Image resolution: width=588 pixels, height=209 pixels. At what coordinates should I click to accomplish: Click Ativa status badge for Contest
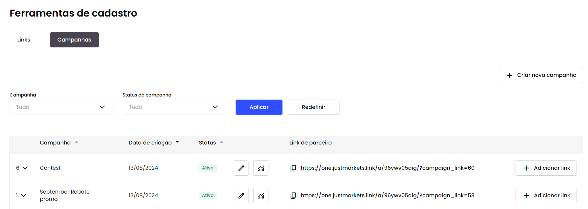(x=208, y=168)
